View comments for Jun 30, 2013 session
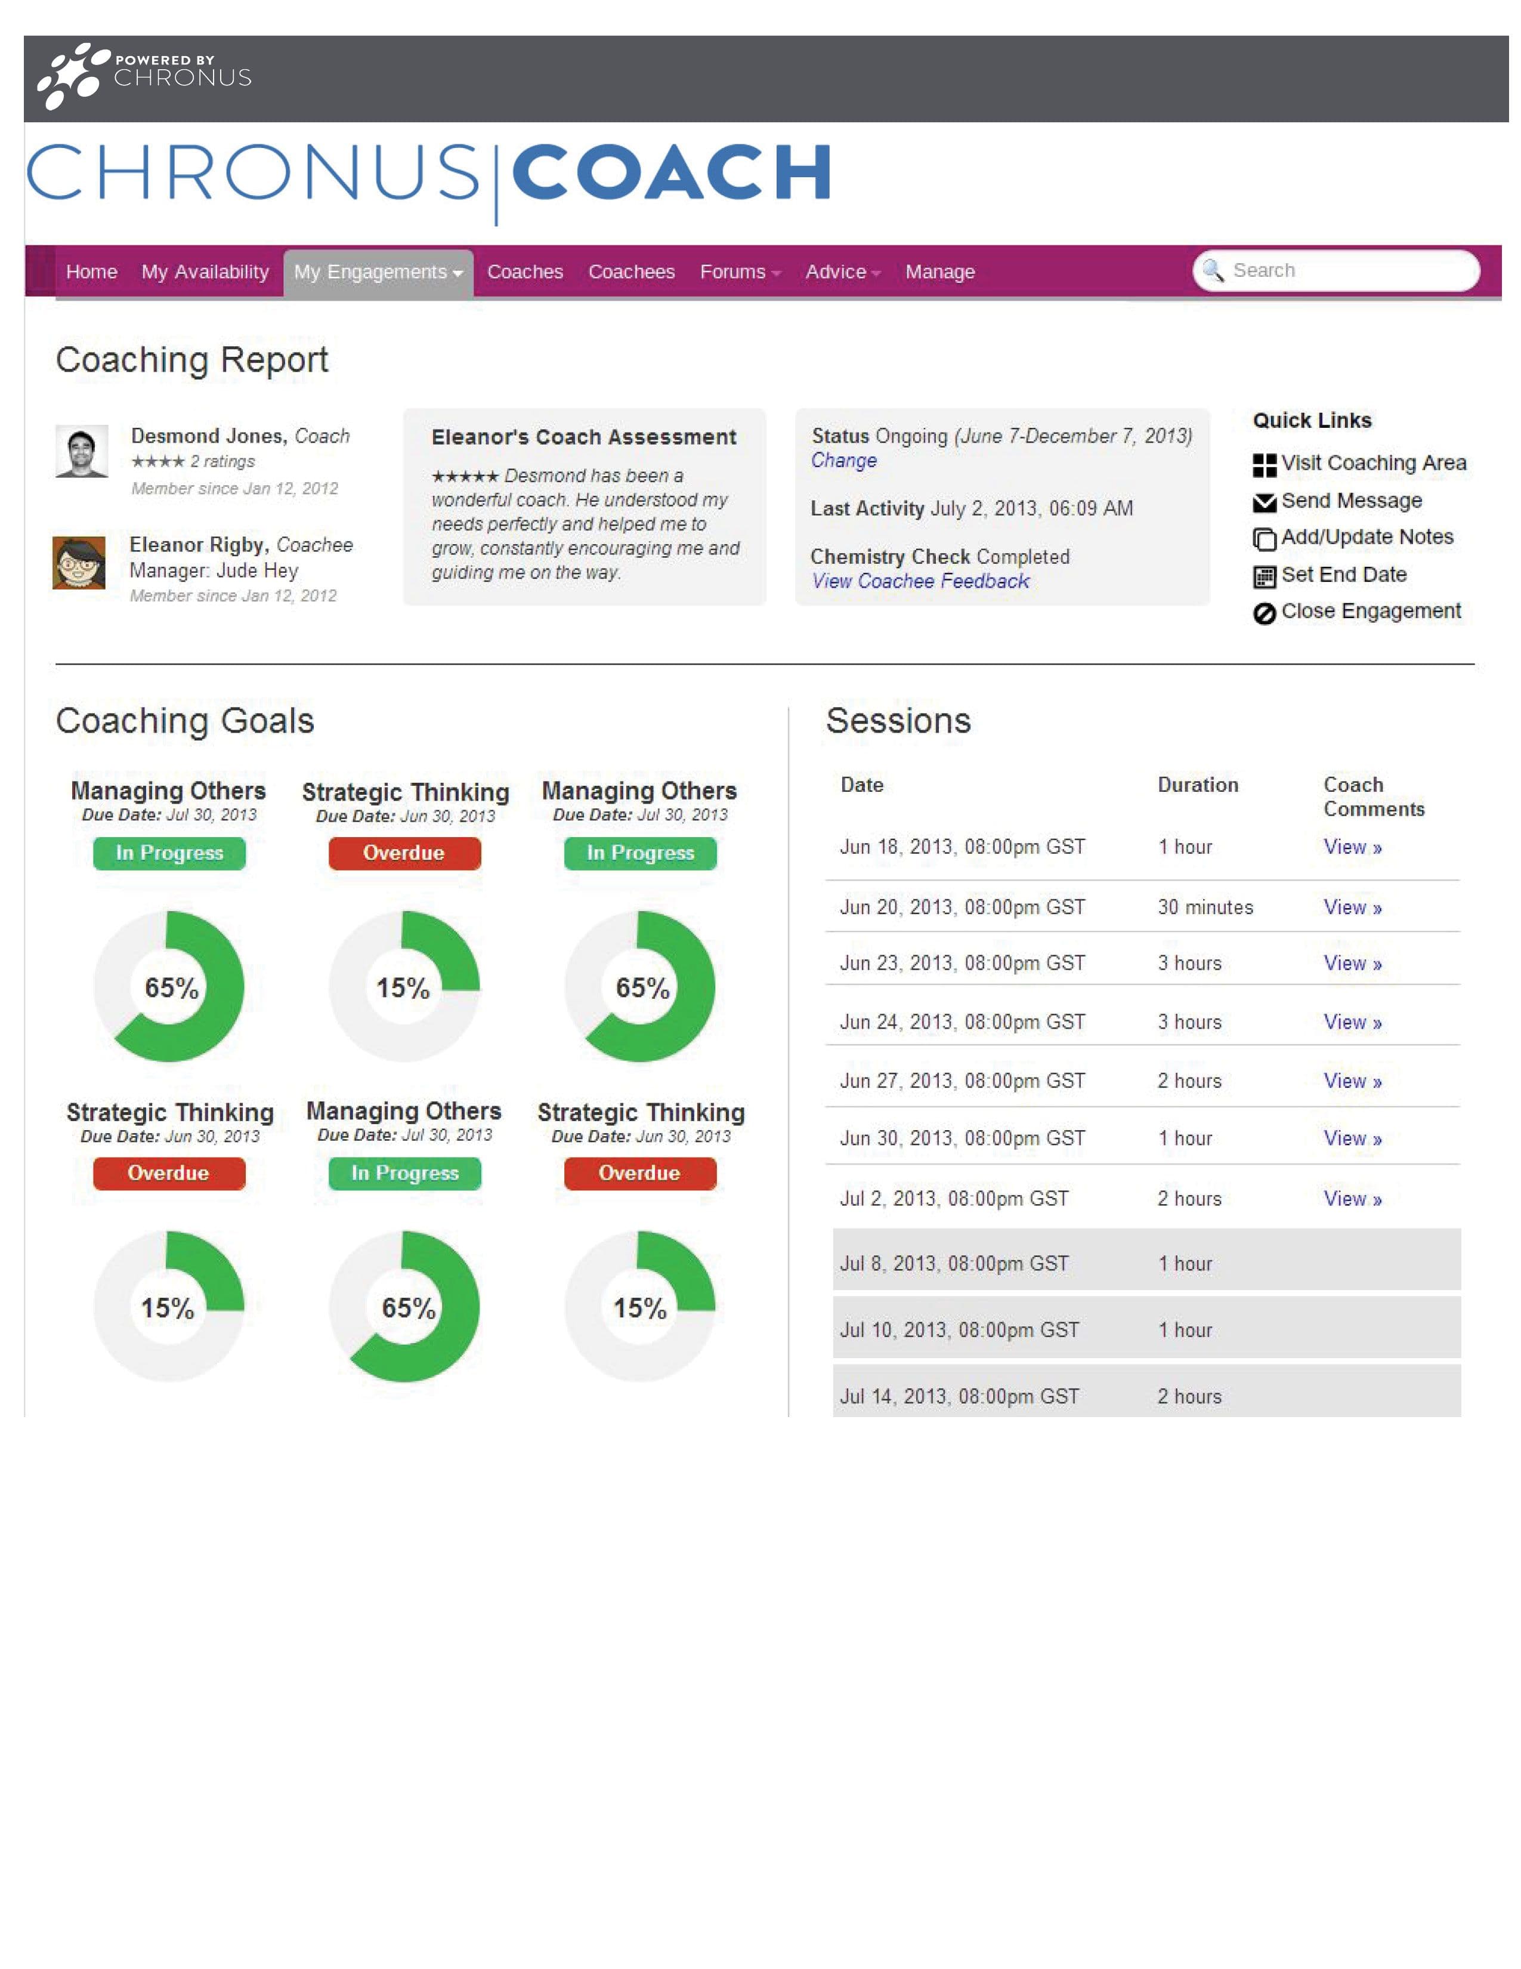 (1352, 1138)
